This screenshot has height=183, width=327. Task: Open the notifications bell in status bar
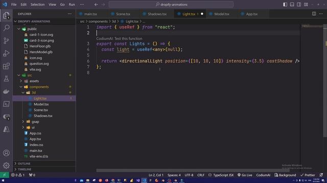(321, 175)
